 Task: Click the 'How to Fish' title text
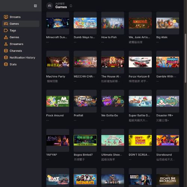(x=109, y=37)
